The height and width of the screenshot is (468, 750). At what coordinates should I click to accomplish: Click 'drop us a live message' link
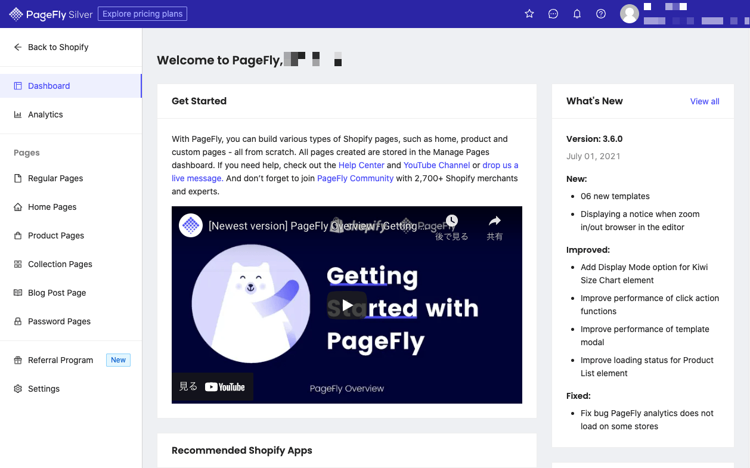[x=500, y=165]
